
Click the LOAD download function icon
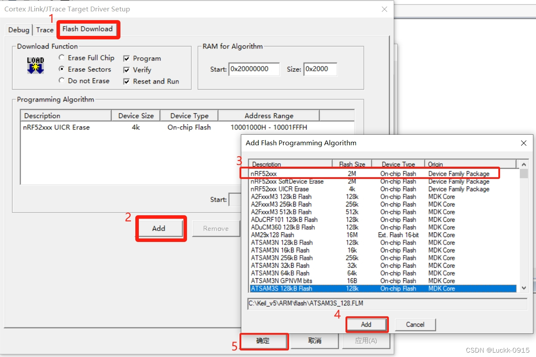[35, 65]
